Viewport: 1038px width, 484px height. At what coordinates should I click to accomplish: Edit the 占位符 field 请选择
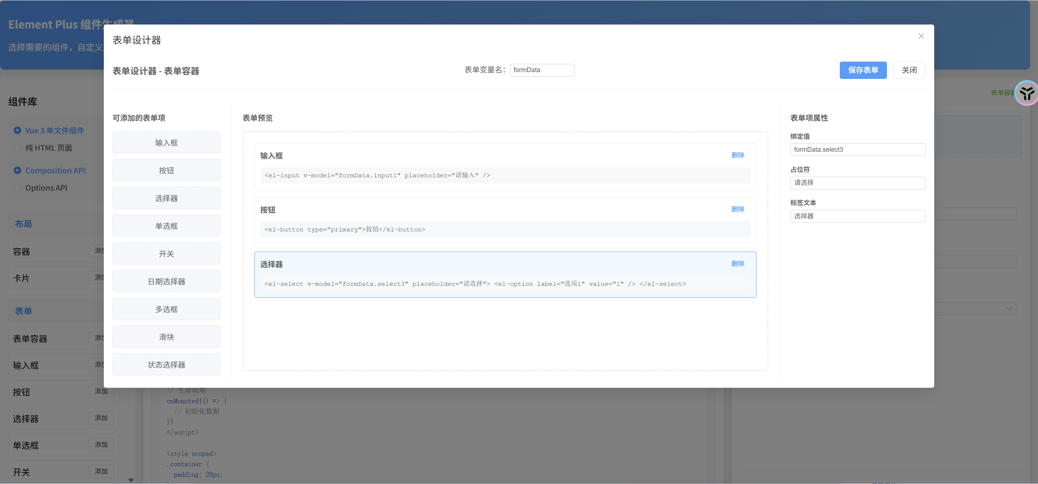[857, 183]
